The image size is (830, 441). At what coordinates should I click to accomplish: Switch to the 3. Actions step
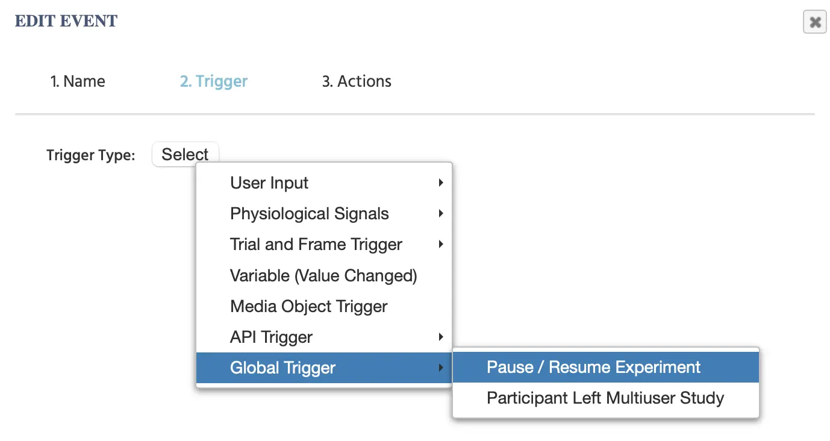coord(357,81)
